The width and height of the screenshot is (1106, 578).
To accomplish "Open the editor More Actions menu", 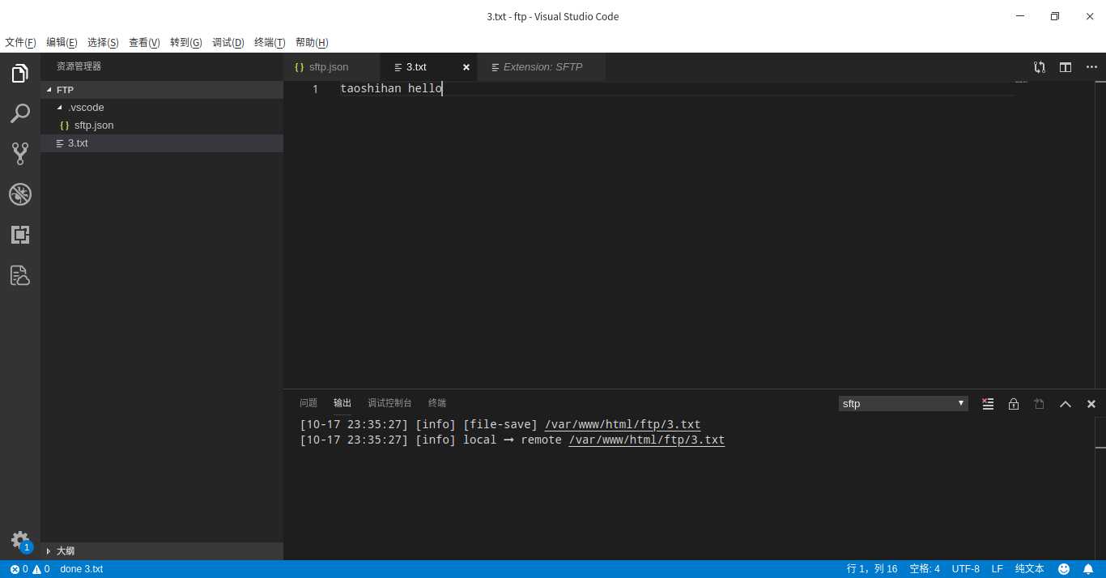I will [x=1091, y=67].
